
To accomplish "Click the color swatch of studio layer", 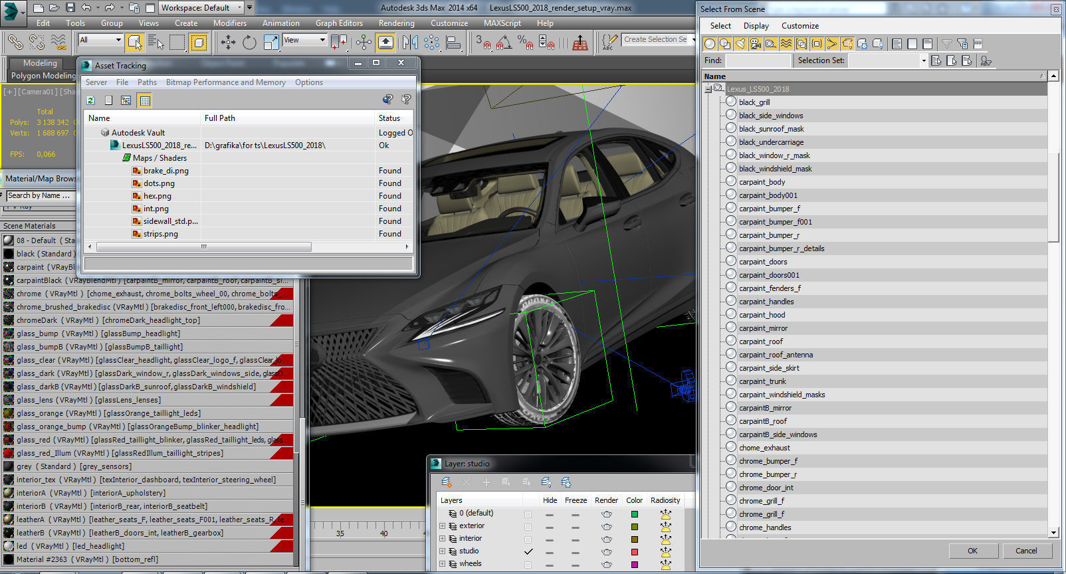I will click(635, 552).
